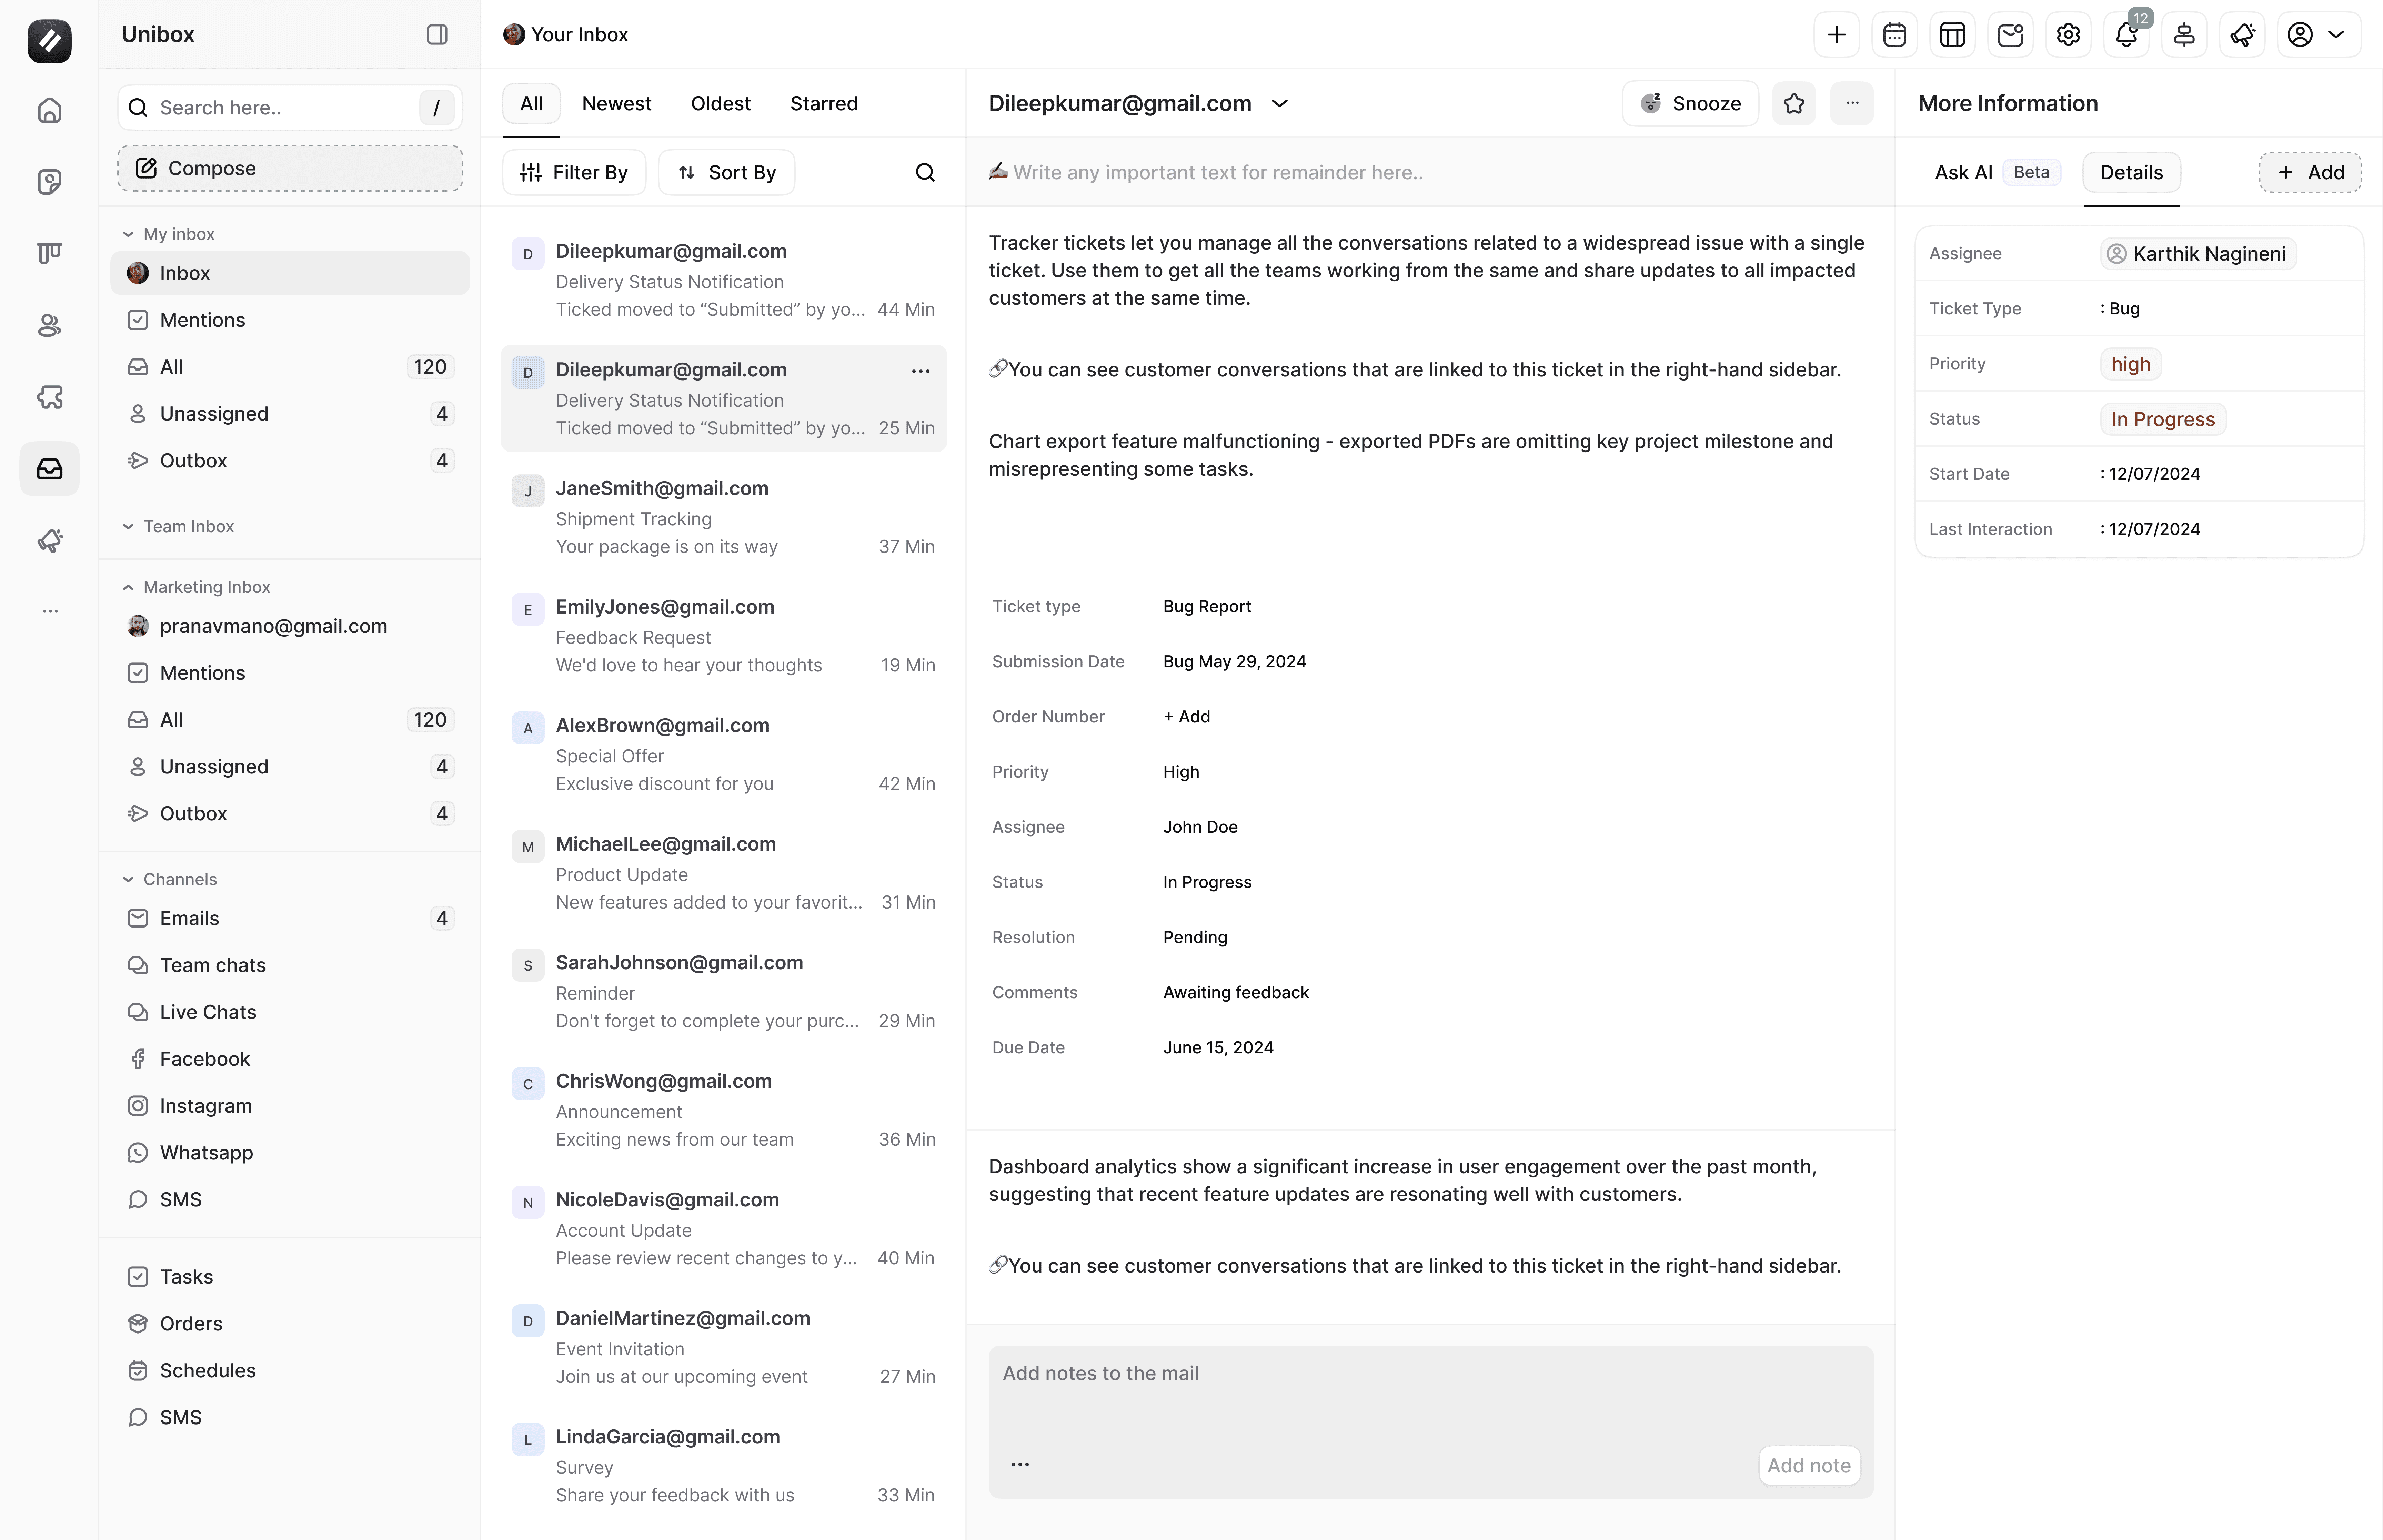This screenshot has width=2383, height=1540.
Task: Star this conversation with the star icon
Action: click(1794, 103)
